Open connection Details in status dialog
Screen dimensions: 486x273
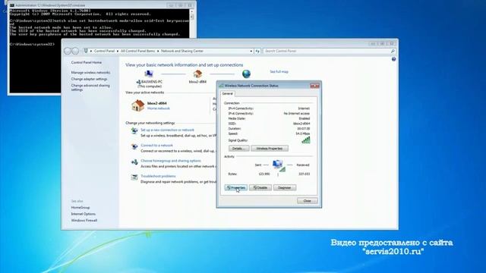pos(238,149)
